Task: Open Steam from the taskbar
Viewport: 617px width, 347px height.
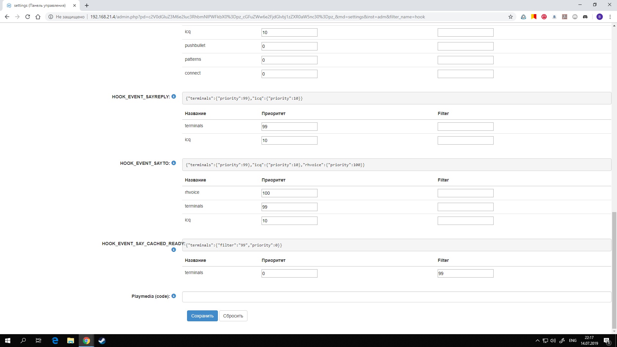Action: 102,341
